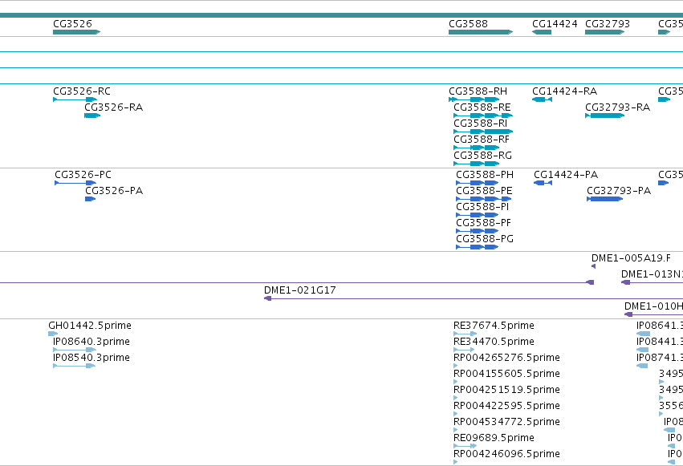Screen dimensions: 683x466
Task: Open protein CG14424-PA
Action: pyautogui.click(x=566, y=175)
